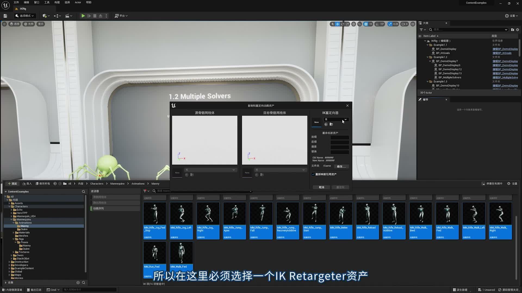Open the 构建 (Build) menu

click(57, 2)
